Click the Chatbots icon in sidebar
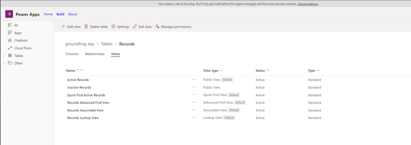 pos(10,41)
